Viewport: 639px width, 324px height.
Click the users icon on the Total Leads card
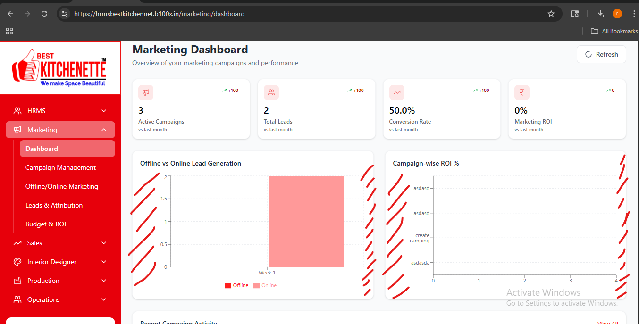(x=271, y=92)
